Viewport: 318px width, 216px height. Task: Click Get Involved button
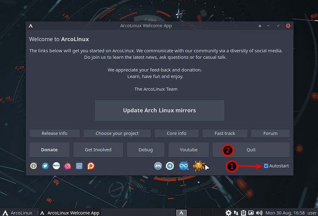[98, 150]
